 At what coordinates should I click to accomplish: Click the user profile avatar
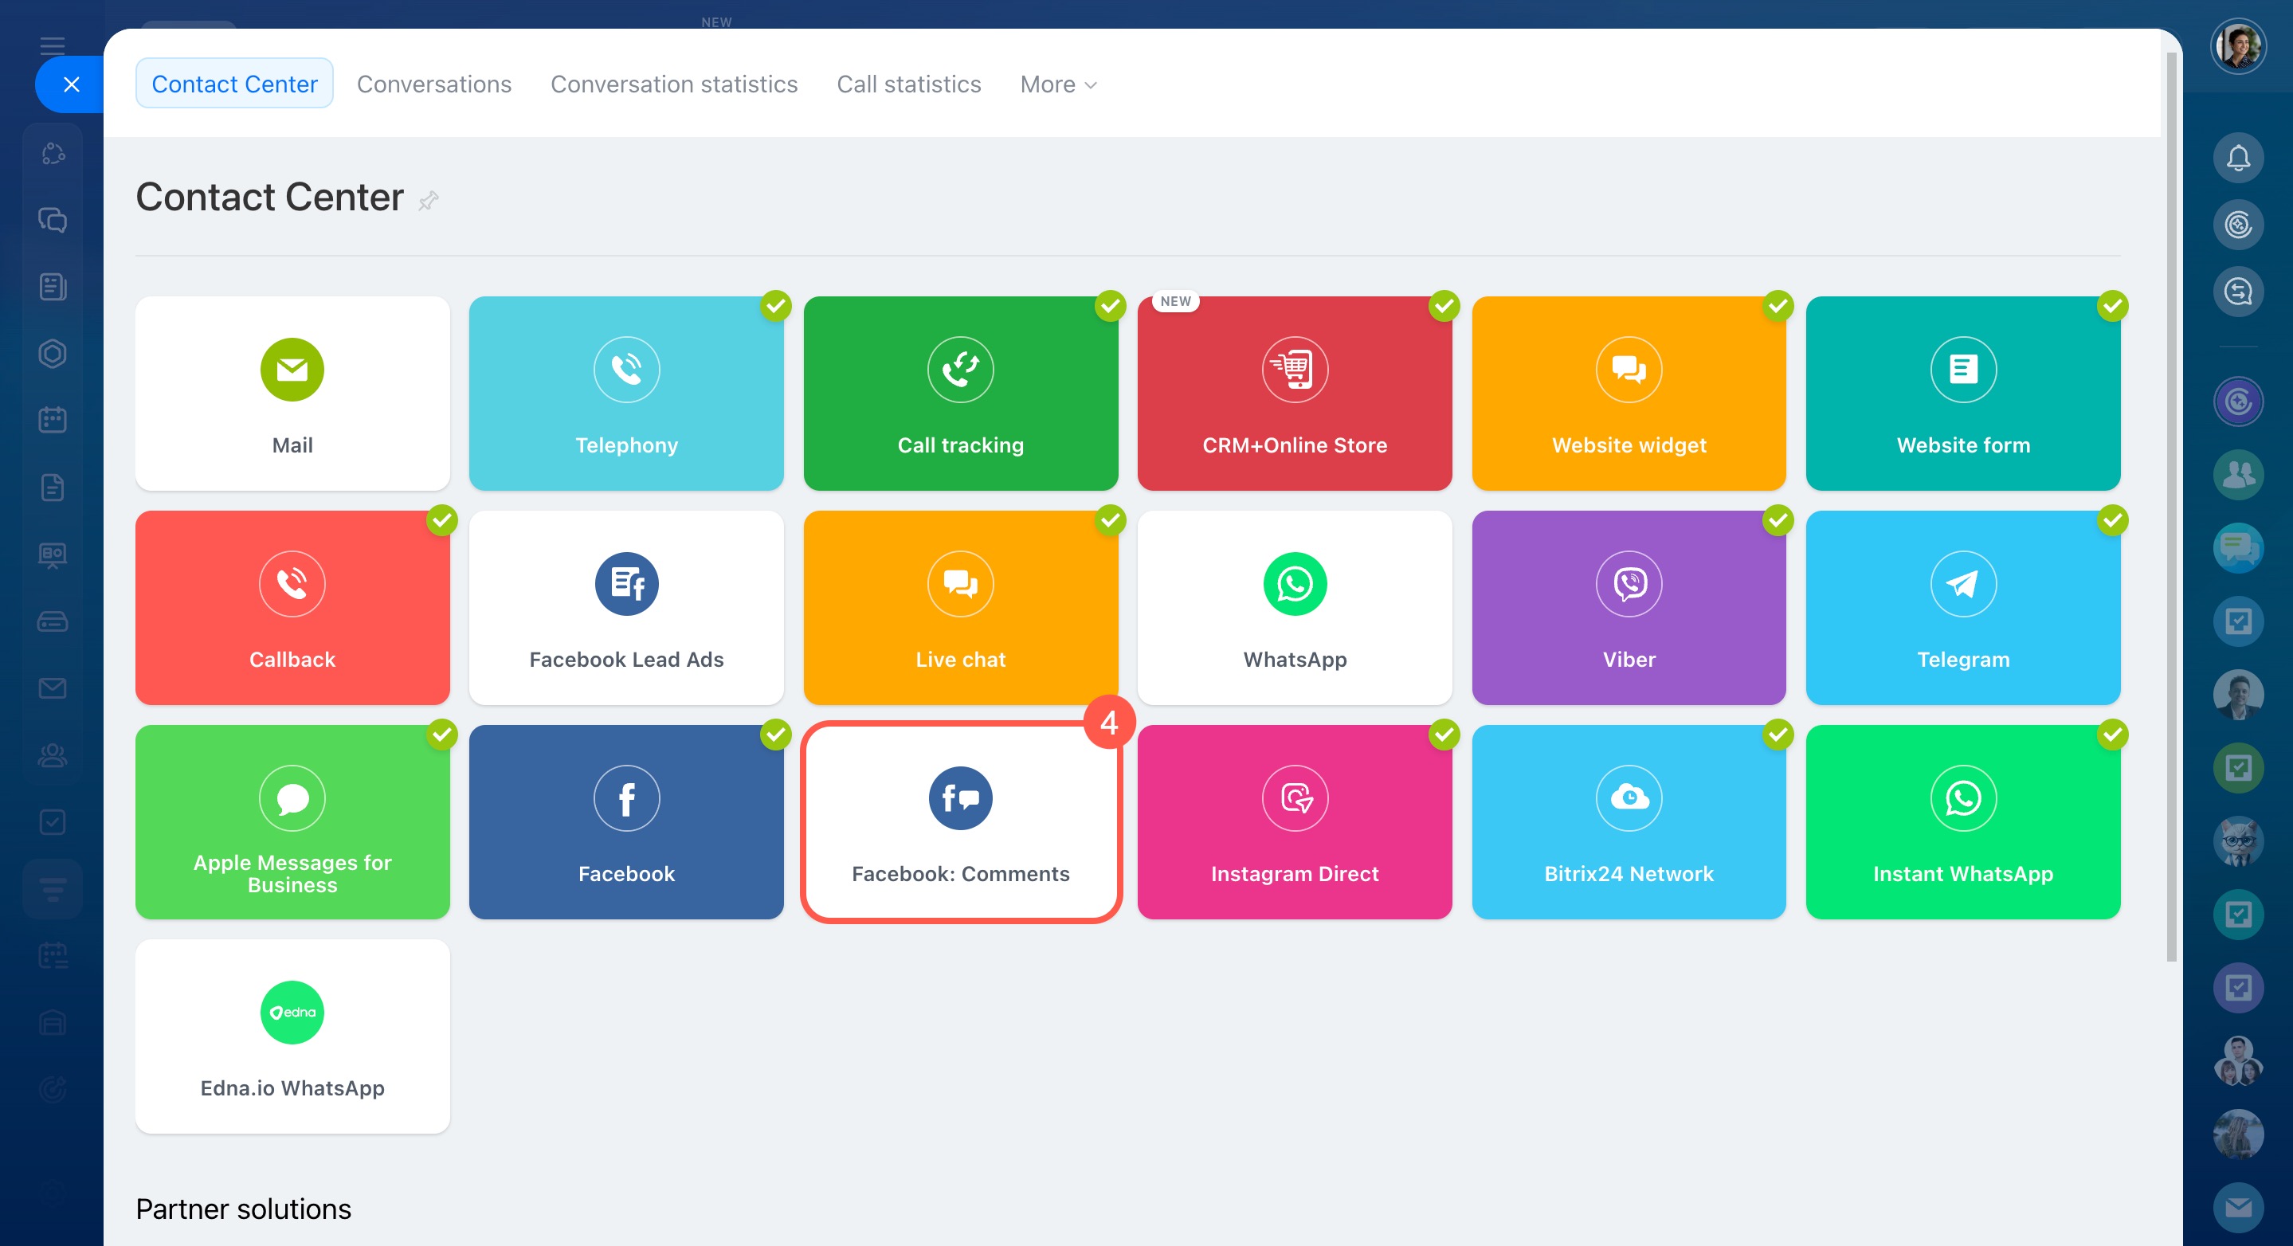click(2237, 46)
